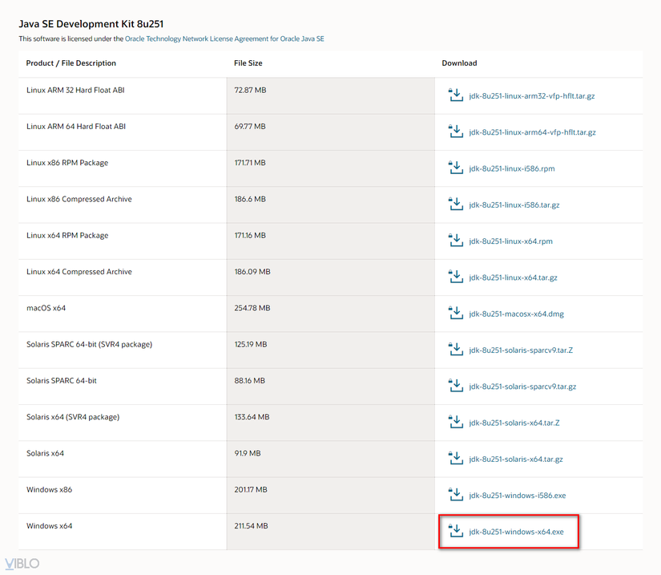Screen dimensions: 661x575
Task: Click download icon for jdk-8u251-linux-x64.rpm
Action: point(455,241)
